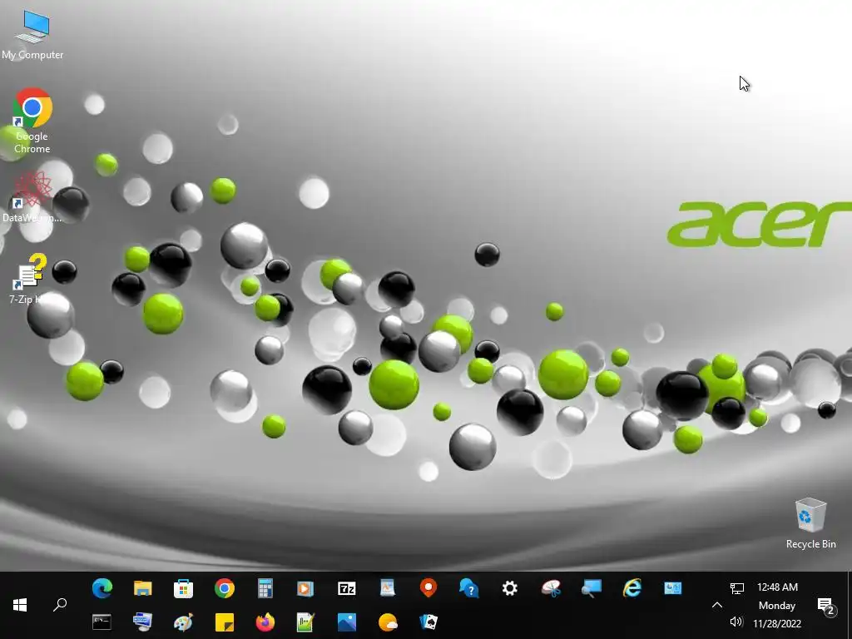Open network status tray icon
Image resolution: width=852 pixels, height=639 pixels.
click(x=737, y=588)
